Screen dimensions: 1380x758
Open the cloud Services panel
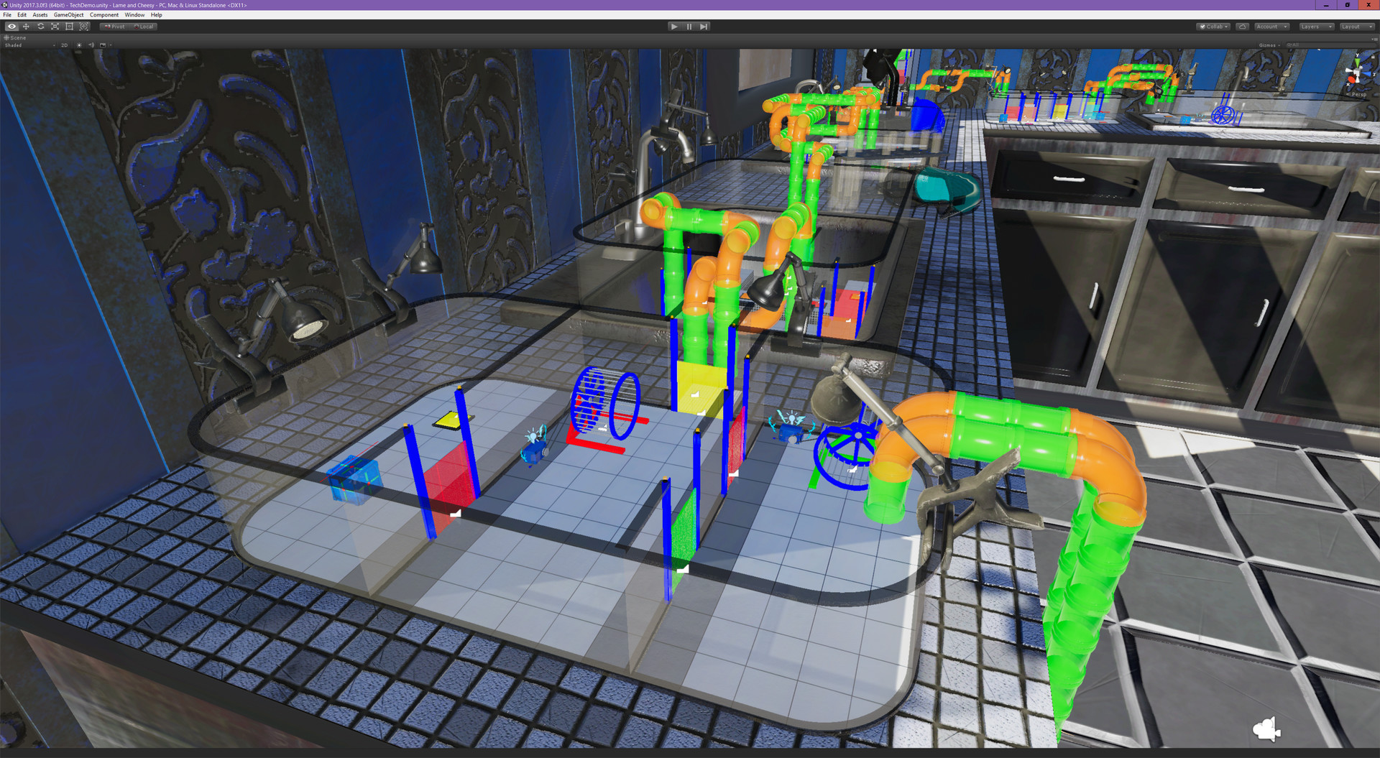point(1242,27)
